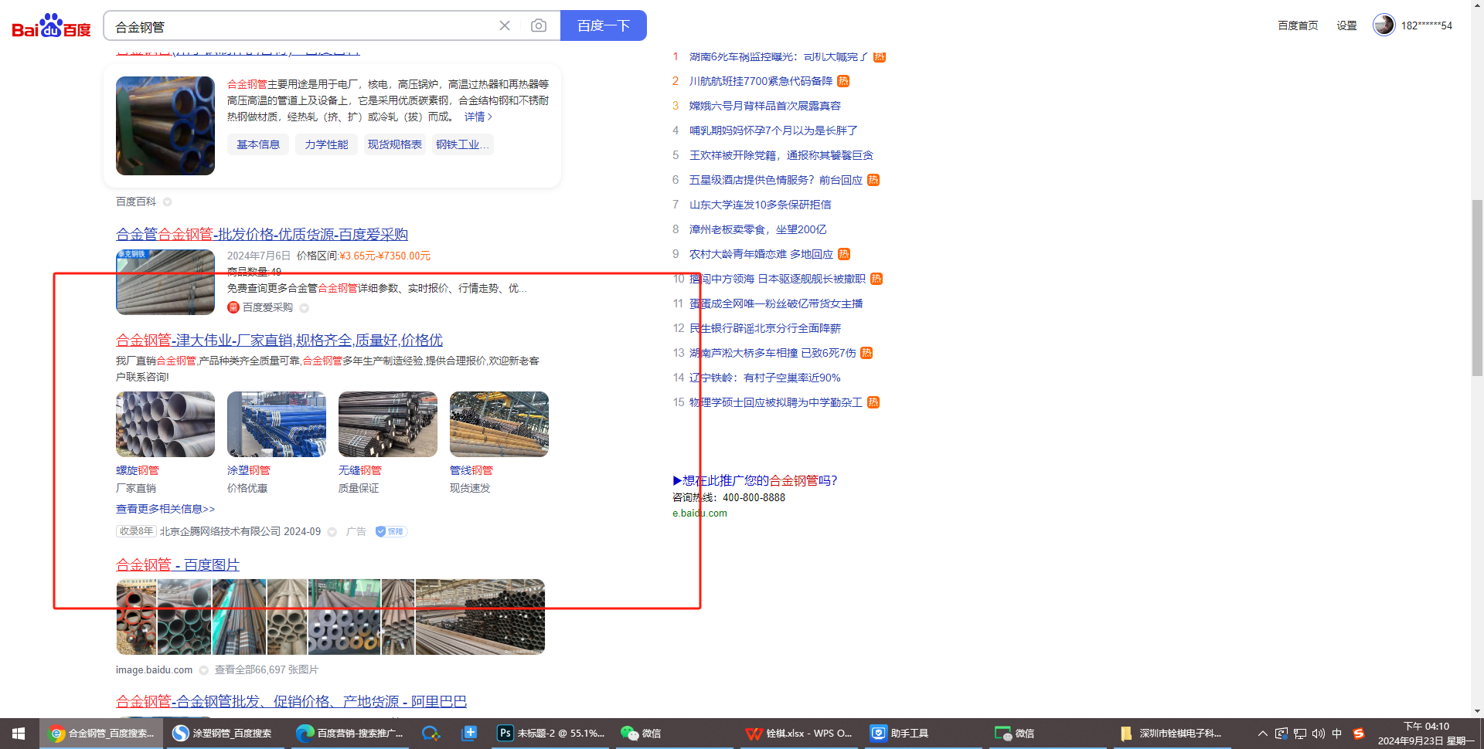Screen dimensions: 1484x749
Task: Open the WPS taskbar item 铨棋.xlsx
Action: [x=798, y=734]
